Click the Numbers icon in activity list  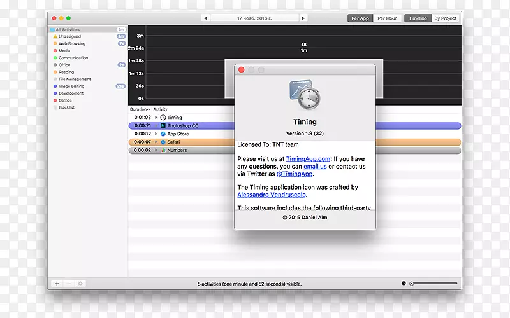point(163,151)
